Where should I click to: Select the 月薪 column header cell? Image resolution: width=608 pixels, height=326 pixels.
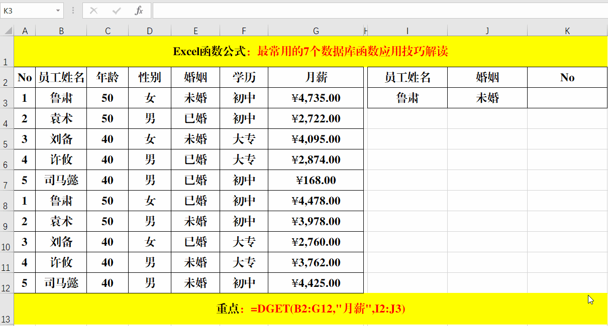316,77
